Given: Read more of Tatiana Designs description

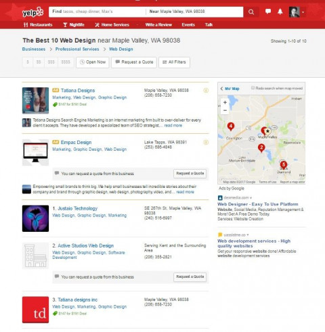Looking at the screenshot, I should coord(173,126).
